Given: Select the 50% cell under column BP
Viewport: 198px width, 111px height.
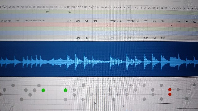Looking at the screenshot, I should 78,21.
